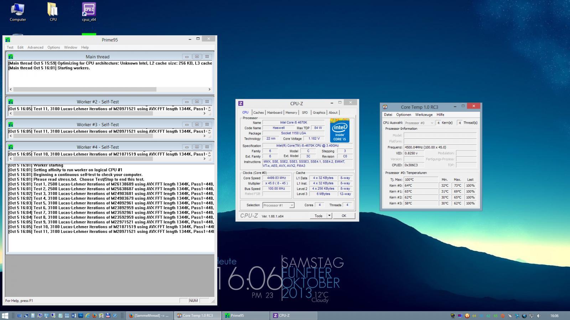The height and width of the screenshot is (320, 570).
Task: Open the Werkzeuge menu in Core Temp
Action: point(424,115)
